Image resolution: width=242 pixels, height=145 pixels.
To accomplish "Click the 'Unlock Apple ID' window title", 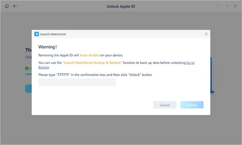I will pos(121,6).
